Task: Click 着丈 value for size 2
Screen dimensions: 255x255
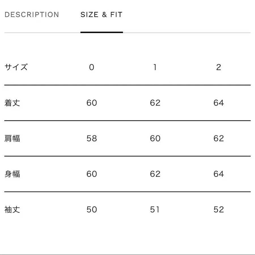Action: (x=218, y=103)
